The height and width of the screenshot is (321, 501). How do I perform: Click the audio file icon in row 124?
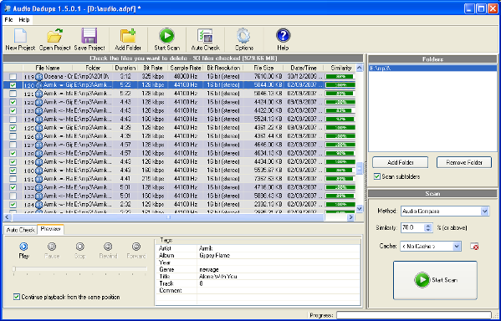pyautogui.click(x=38, y=120)
